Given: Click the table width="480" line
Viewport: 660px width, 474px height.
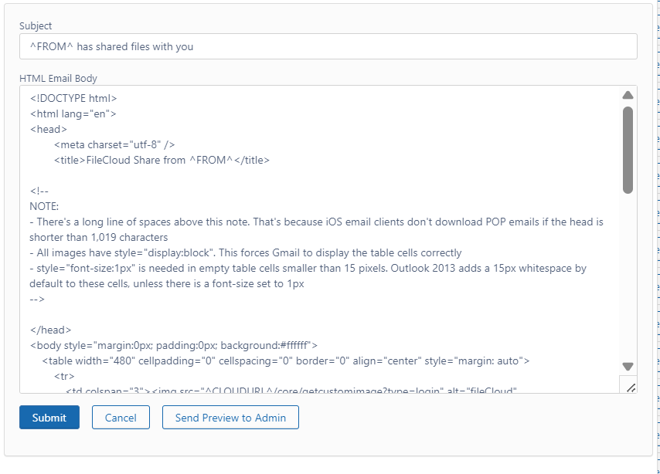Looking at the screenshot, I should click(284, 361).
